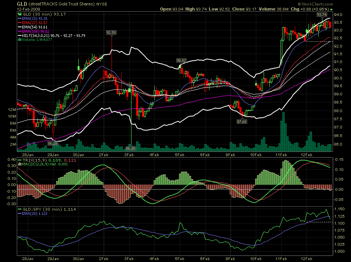Click the 6M volume axis label
This screenshot has height=262, width=351.
(13, 130)
